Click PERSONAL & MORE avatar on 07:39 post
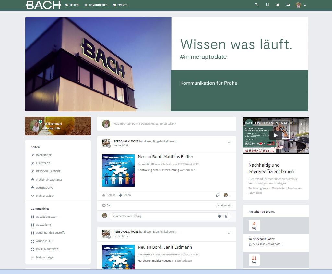Image resolution: width=332 pixels, height=274 pixels. click(x=106, y=143)
